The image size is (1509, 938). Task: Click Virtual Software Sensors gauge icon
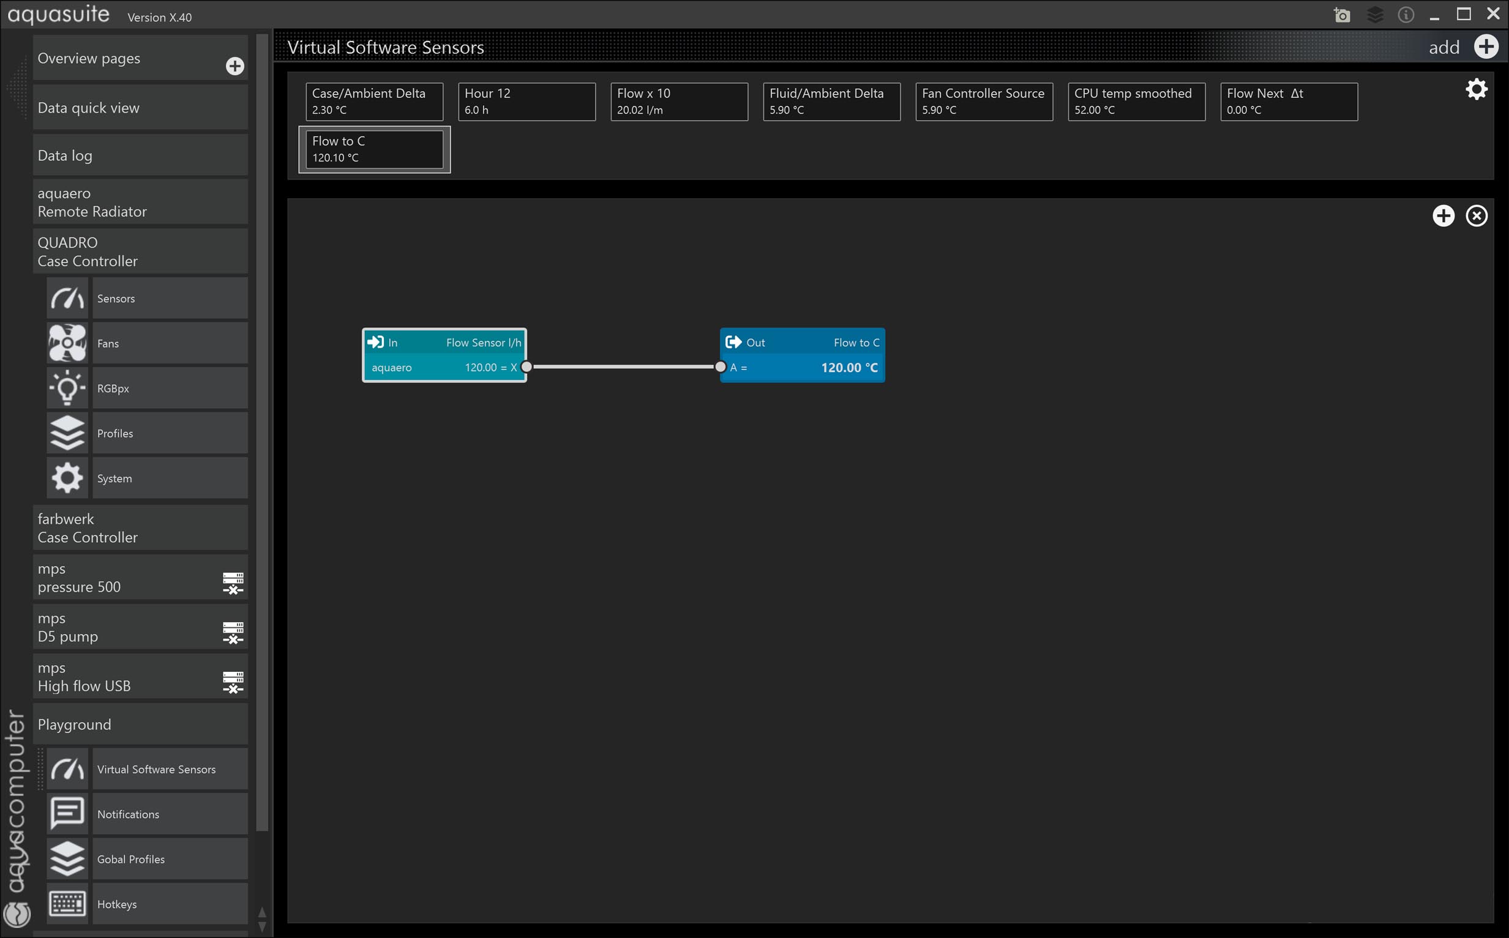67,769
